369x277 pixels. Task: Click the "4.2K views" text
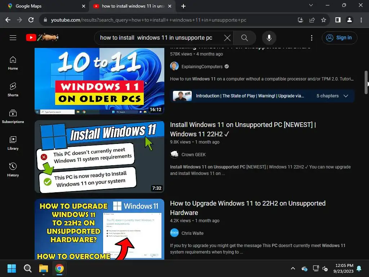pyautogui.click(x=180, y=221)
